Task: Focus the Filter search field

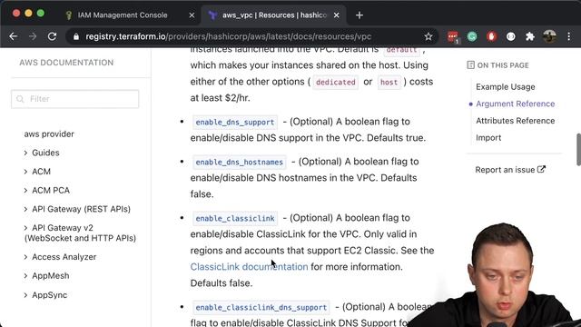Action: tap(74, 99)
